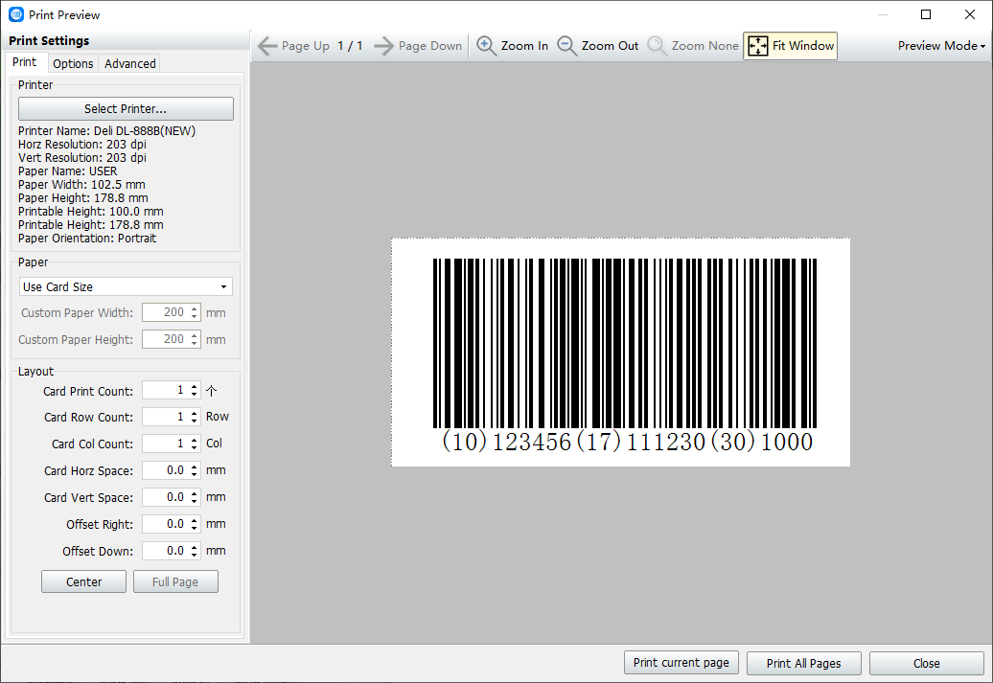Increase the Card Vert Space value
993x683 pixels.
click(x=195, y=493)
